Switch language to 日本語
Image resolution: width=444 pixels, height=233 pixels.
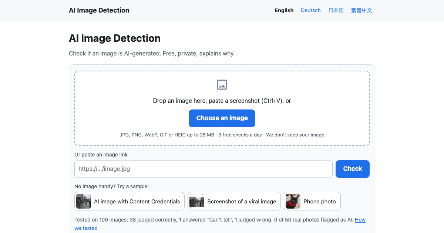pos(336,10)
